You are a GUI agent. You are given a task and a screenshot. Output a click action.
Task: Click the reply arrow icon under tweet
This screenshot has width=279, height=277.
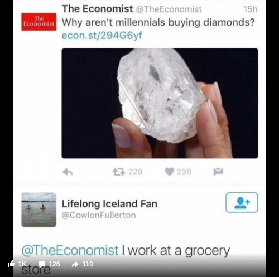pos(68,172)
